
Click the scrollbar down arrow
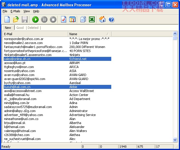tap(175, 140)
